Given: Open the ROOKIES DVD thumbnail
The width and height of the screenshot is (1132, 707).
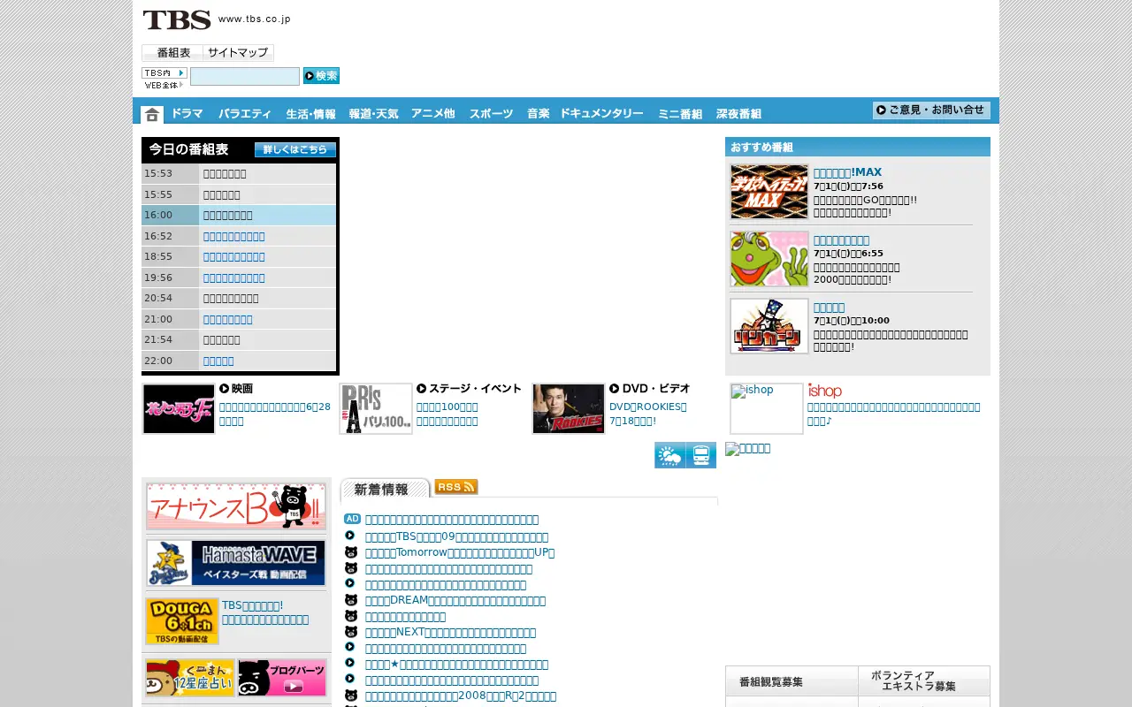Looking at the screenshot, I should pyautogui.click(x=569, y=408).
